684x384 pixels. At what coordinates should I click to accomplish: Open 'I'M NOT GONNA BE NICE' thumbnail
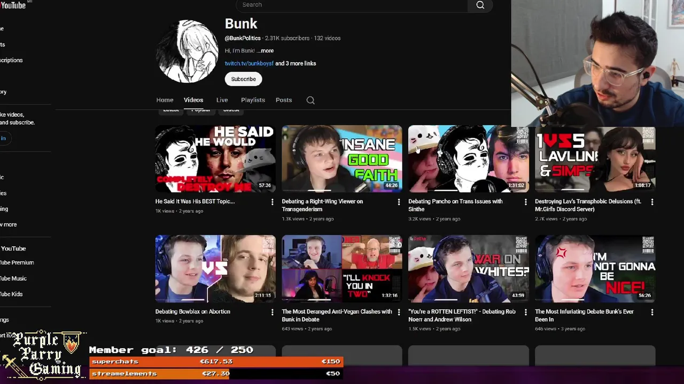595,269
